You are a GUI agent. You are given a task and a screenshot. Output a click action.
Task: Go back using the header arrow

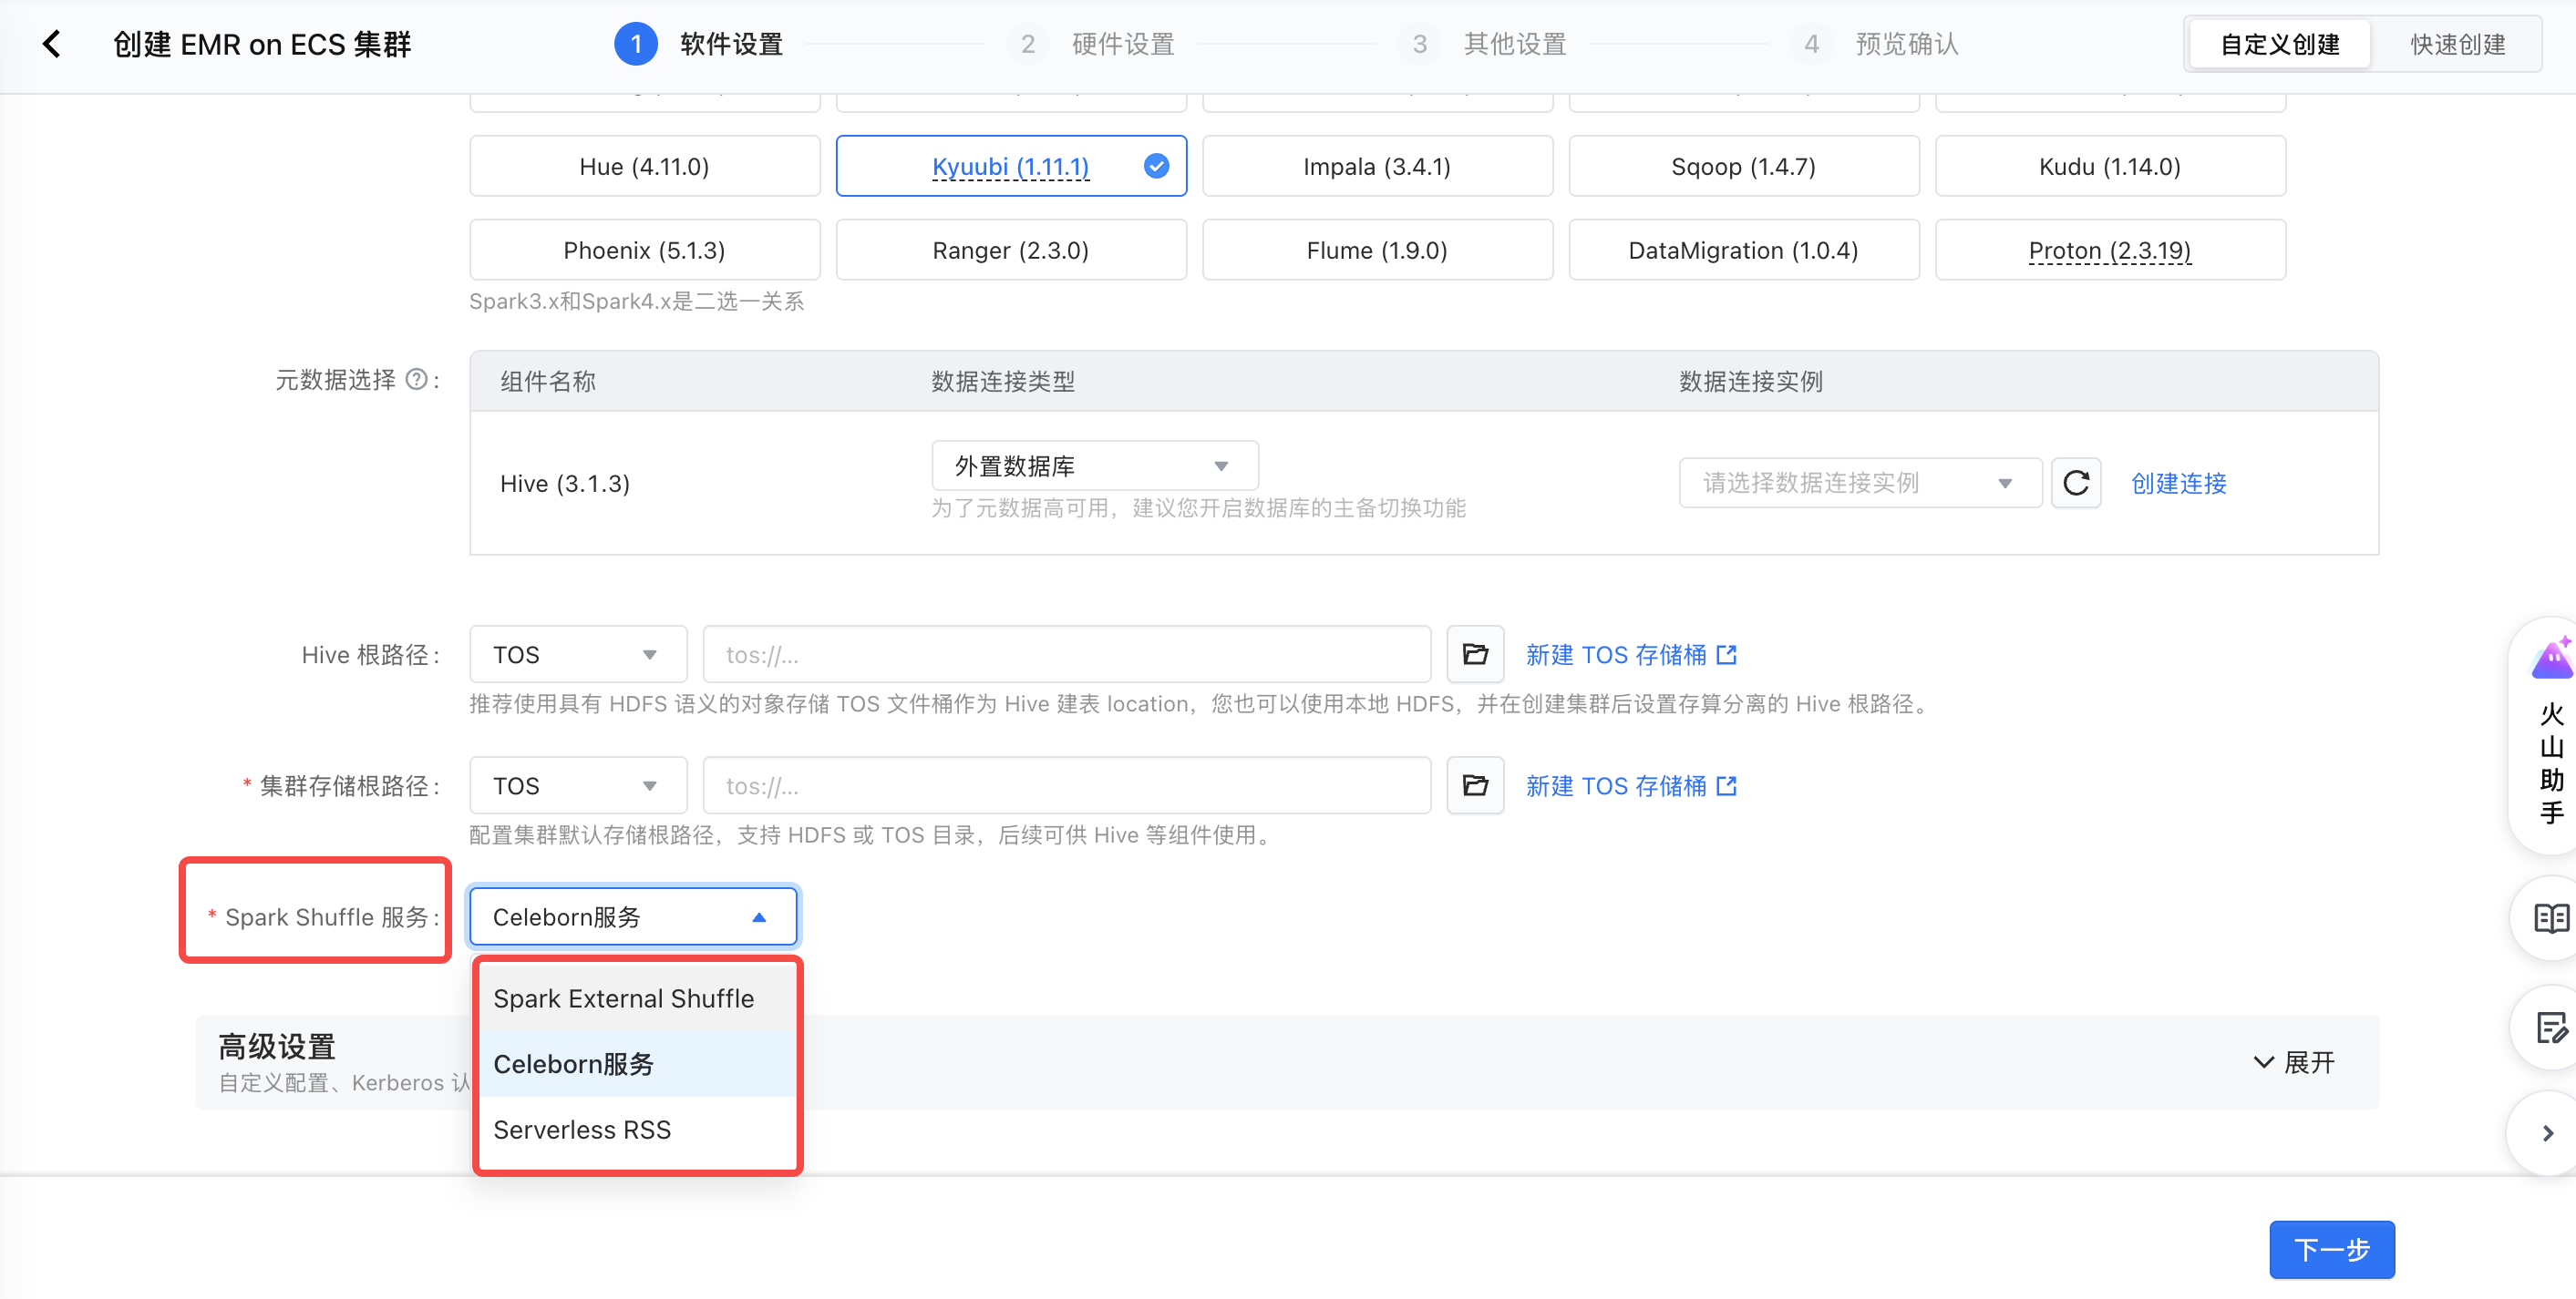[52, 44]
